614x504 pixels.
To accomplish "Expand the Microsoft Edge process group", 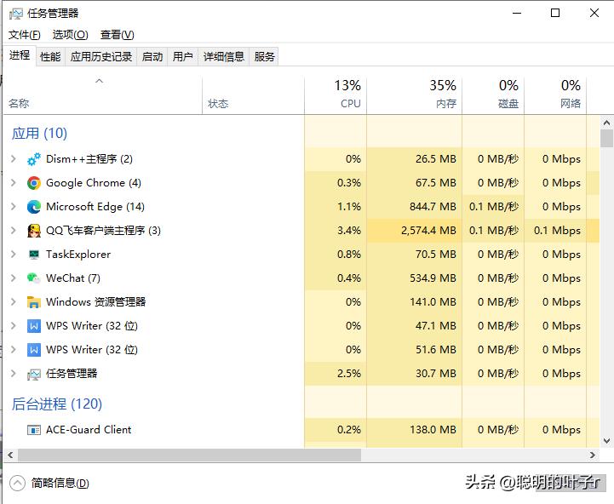I will point(14,207).
